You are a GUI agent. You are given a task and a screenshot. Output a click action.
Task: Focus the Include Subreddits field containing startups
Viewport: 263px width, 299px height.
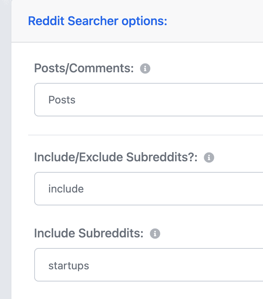pyautogui.click(x=149, y=265)
